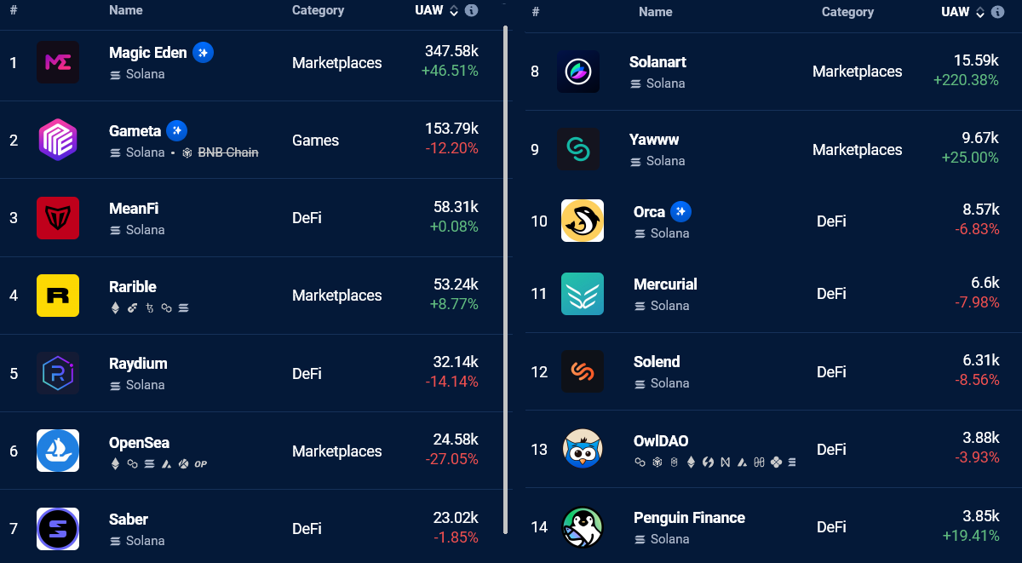Sort left table by UAW arrows
Screen dimensions: 1022x563
(x=454, y=11)
